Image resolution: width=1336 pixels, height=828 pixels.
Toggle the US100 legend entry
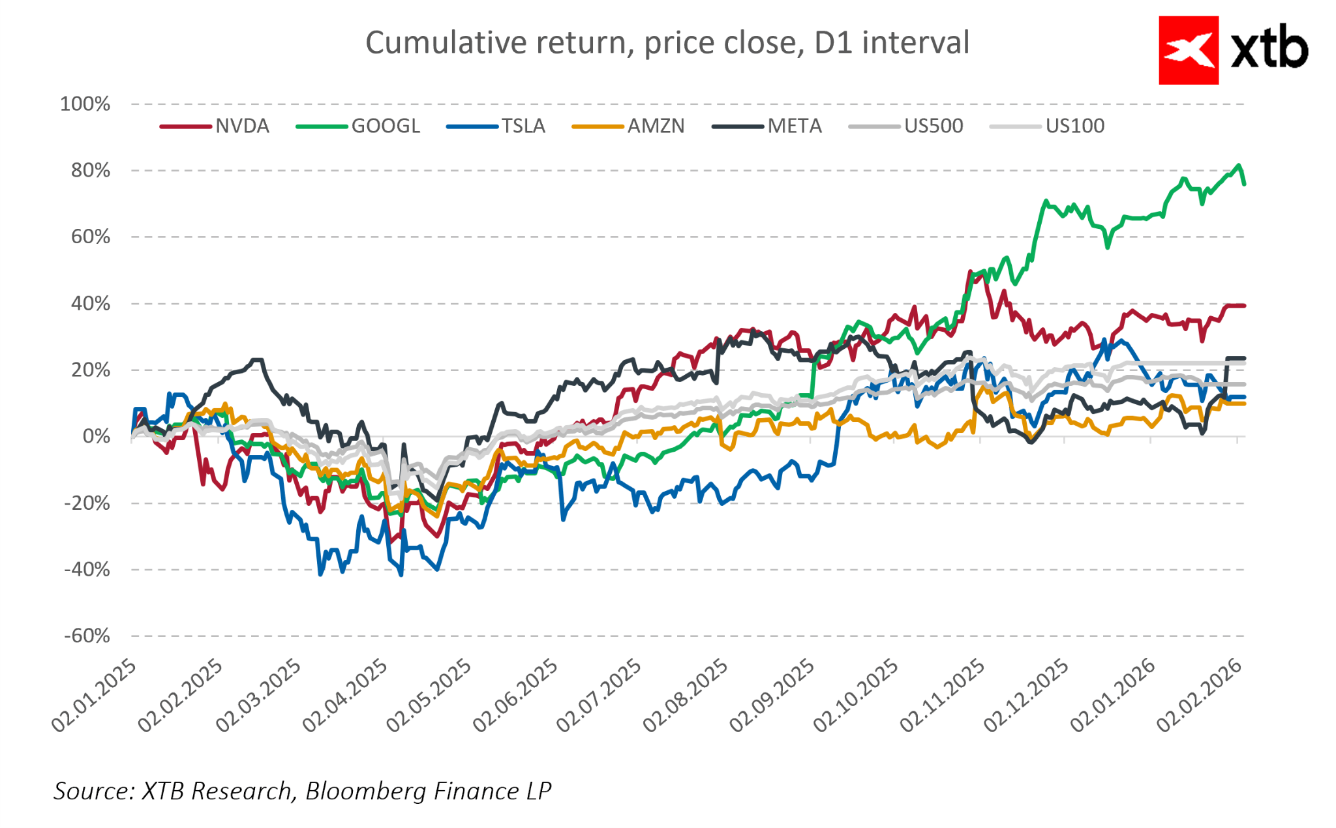(x=1074, y=126)
